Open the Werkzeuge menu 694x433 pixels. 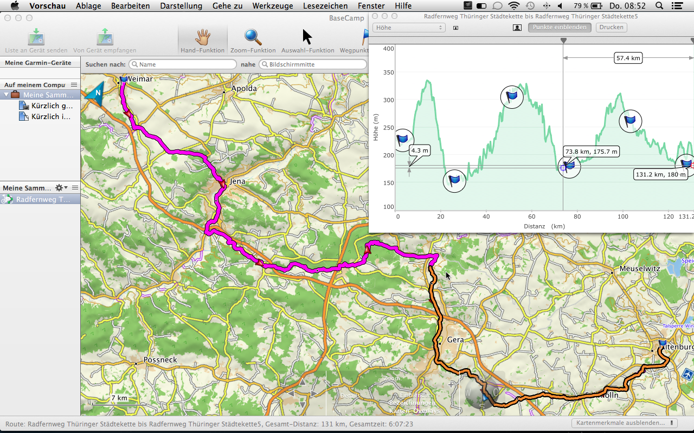point(272,6)
